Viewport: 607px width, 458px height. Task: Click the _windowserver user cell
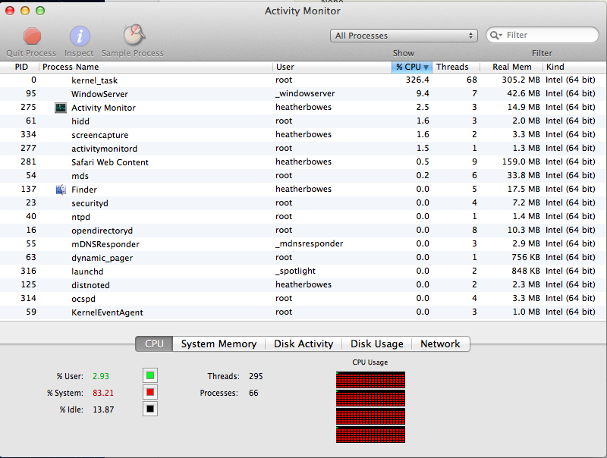click(305, 93)
